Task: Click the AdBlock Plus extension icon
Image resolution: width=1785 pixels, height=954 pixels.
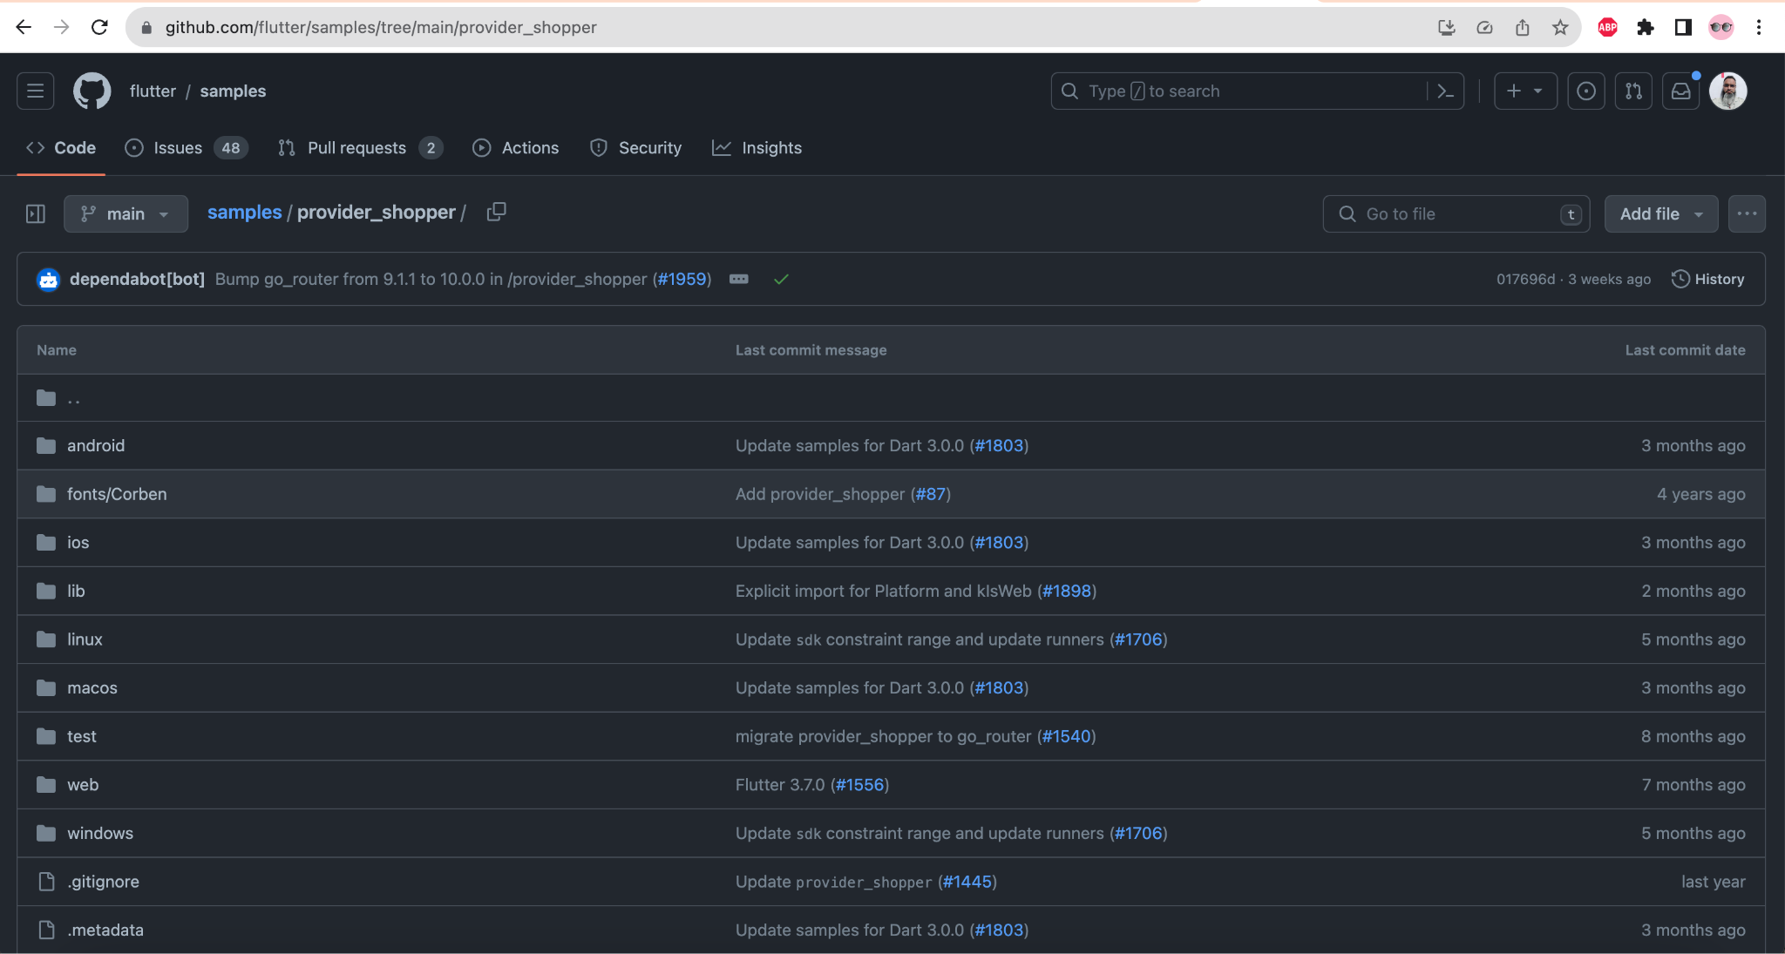Action: point(1608,27)
